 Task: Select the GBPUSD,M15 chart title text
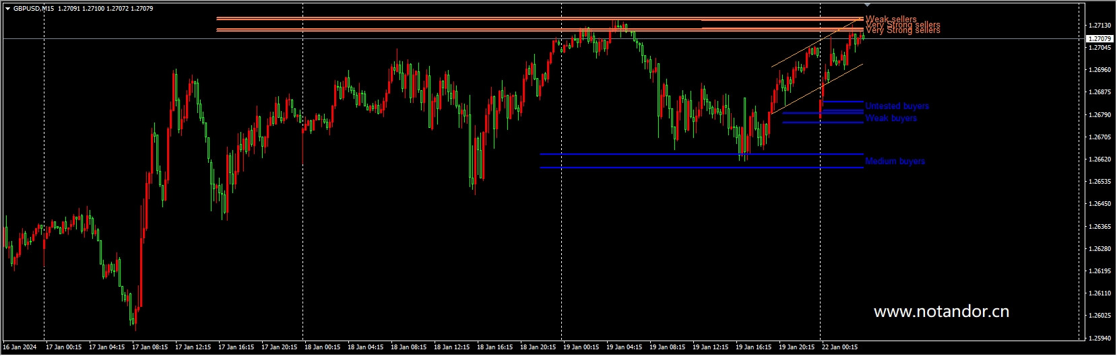tap(34, 9)
